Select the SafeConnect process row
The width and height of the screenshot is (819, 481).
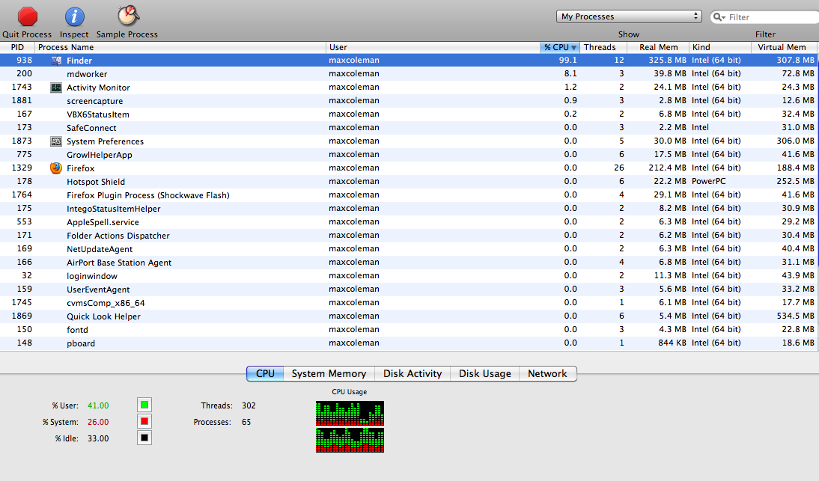coord(409,128)
